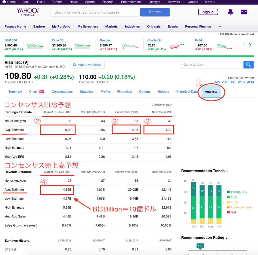Open Entertainment in top bar
The width and height of the screenshot is (258, 255).
click(131, 2)
